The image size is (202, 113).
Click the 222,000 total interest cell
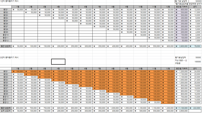(195, 108)
